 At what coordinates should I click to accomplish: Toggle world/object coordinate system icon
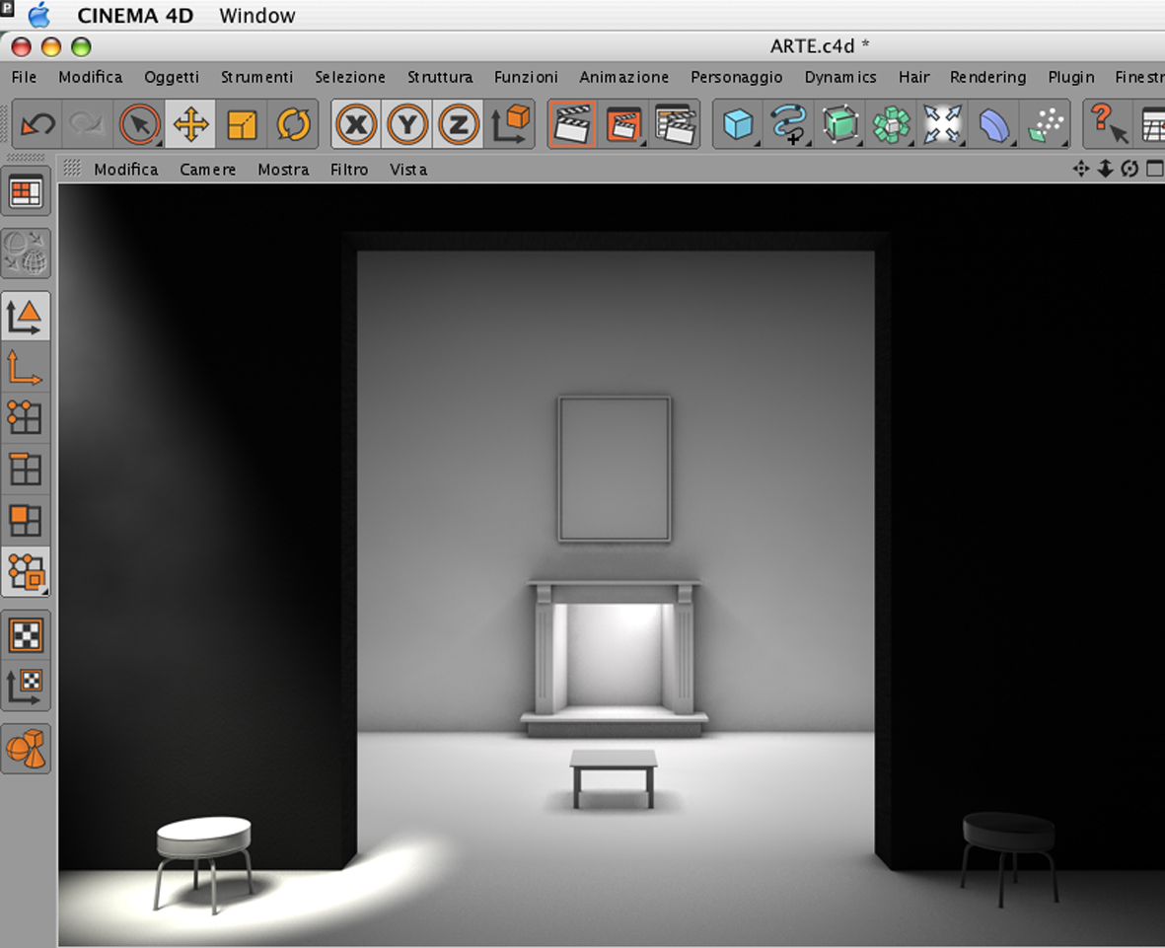pyautogui.click(x=510, y=124)
